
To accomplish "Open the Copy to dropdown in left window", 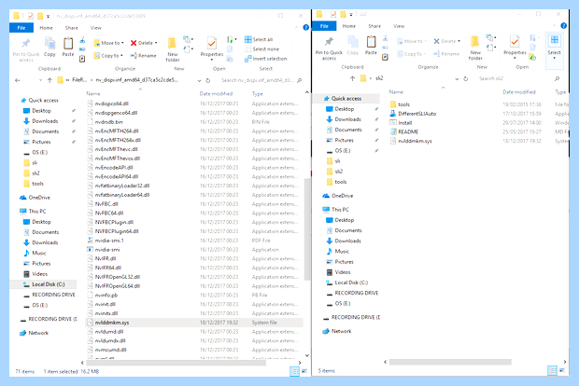I will [x=108, y=56].
